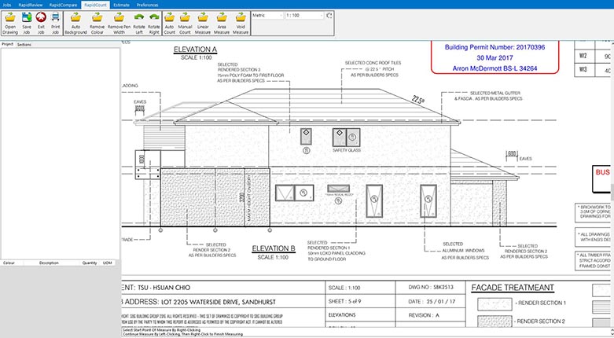Open the Metric units dropdown
Screen dimensions: 614x338
(267, 15)
